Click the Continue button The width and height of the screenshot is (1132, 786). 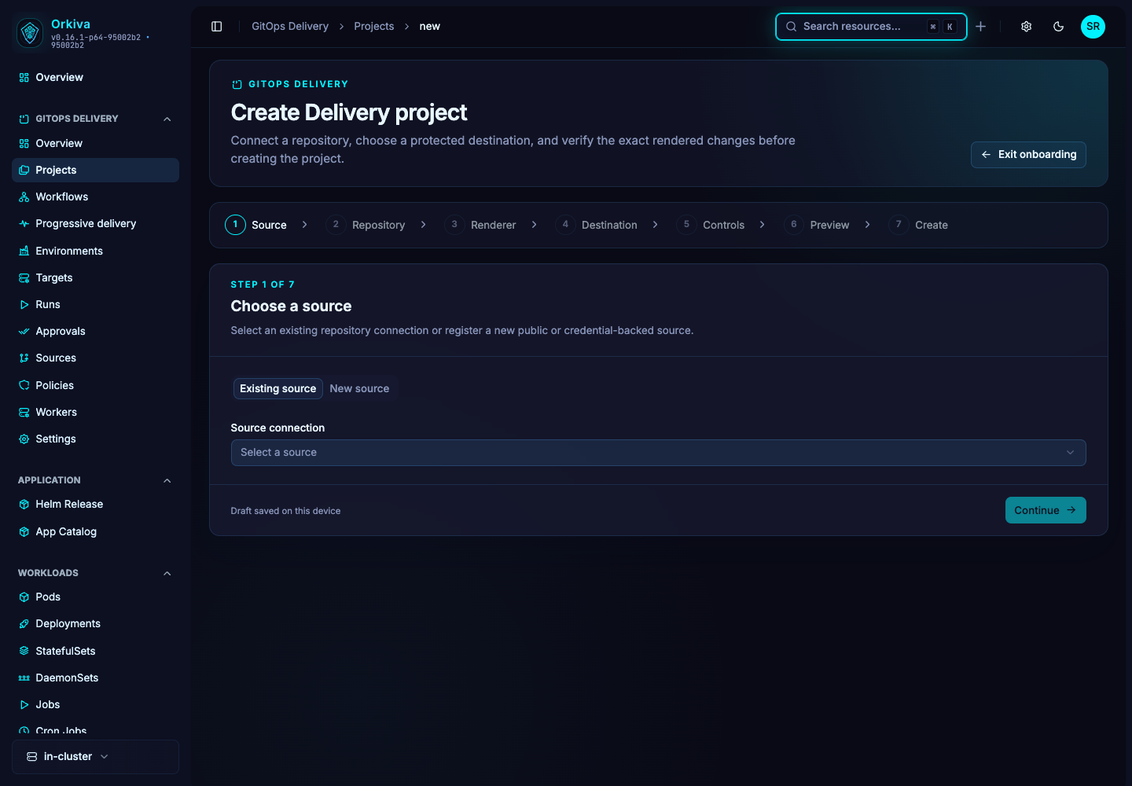coord(1046,510)
